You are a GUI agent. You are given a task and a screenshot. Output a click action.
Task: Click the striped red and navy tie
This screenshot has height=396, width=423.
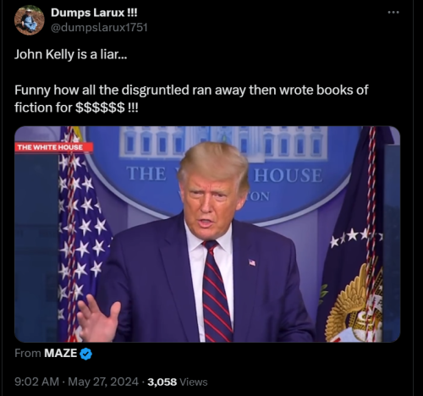216,292
